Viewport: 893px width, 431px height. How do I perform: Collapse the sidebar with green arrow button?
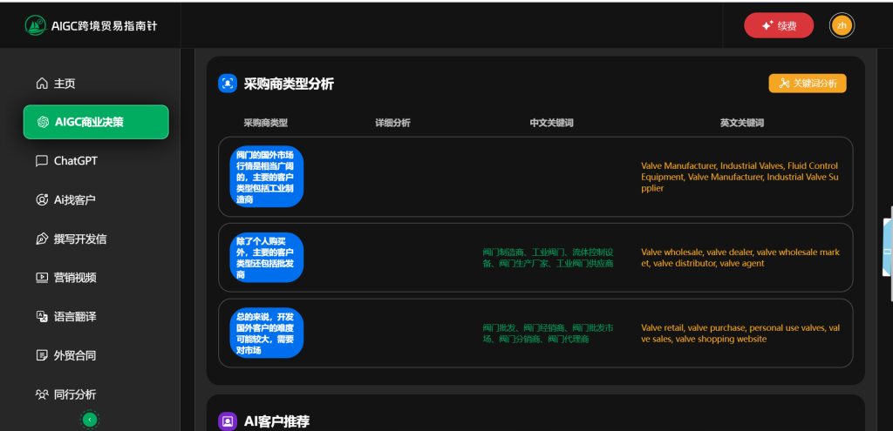(x=89, y=420)
